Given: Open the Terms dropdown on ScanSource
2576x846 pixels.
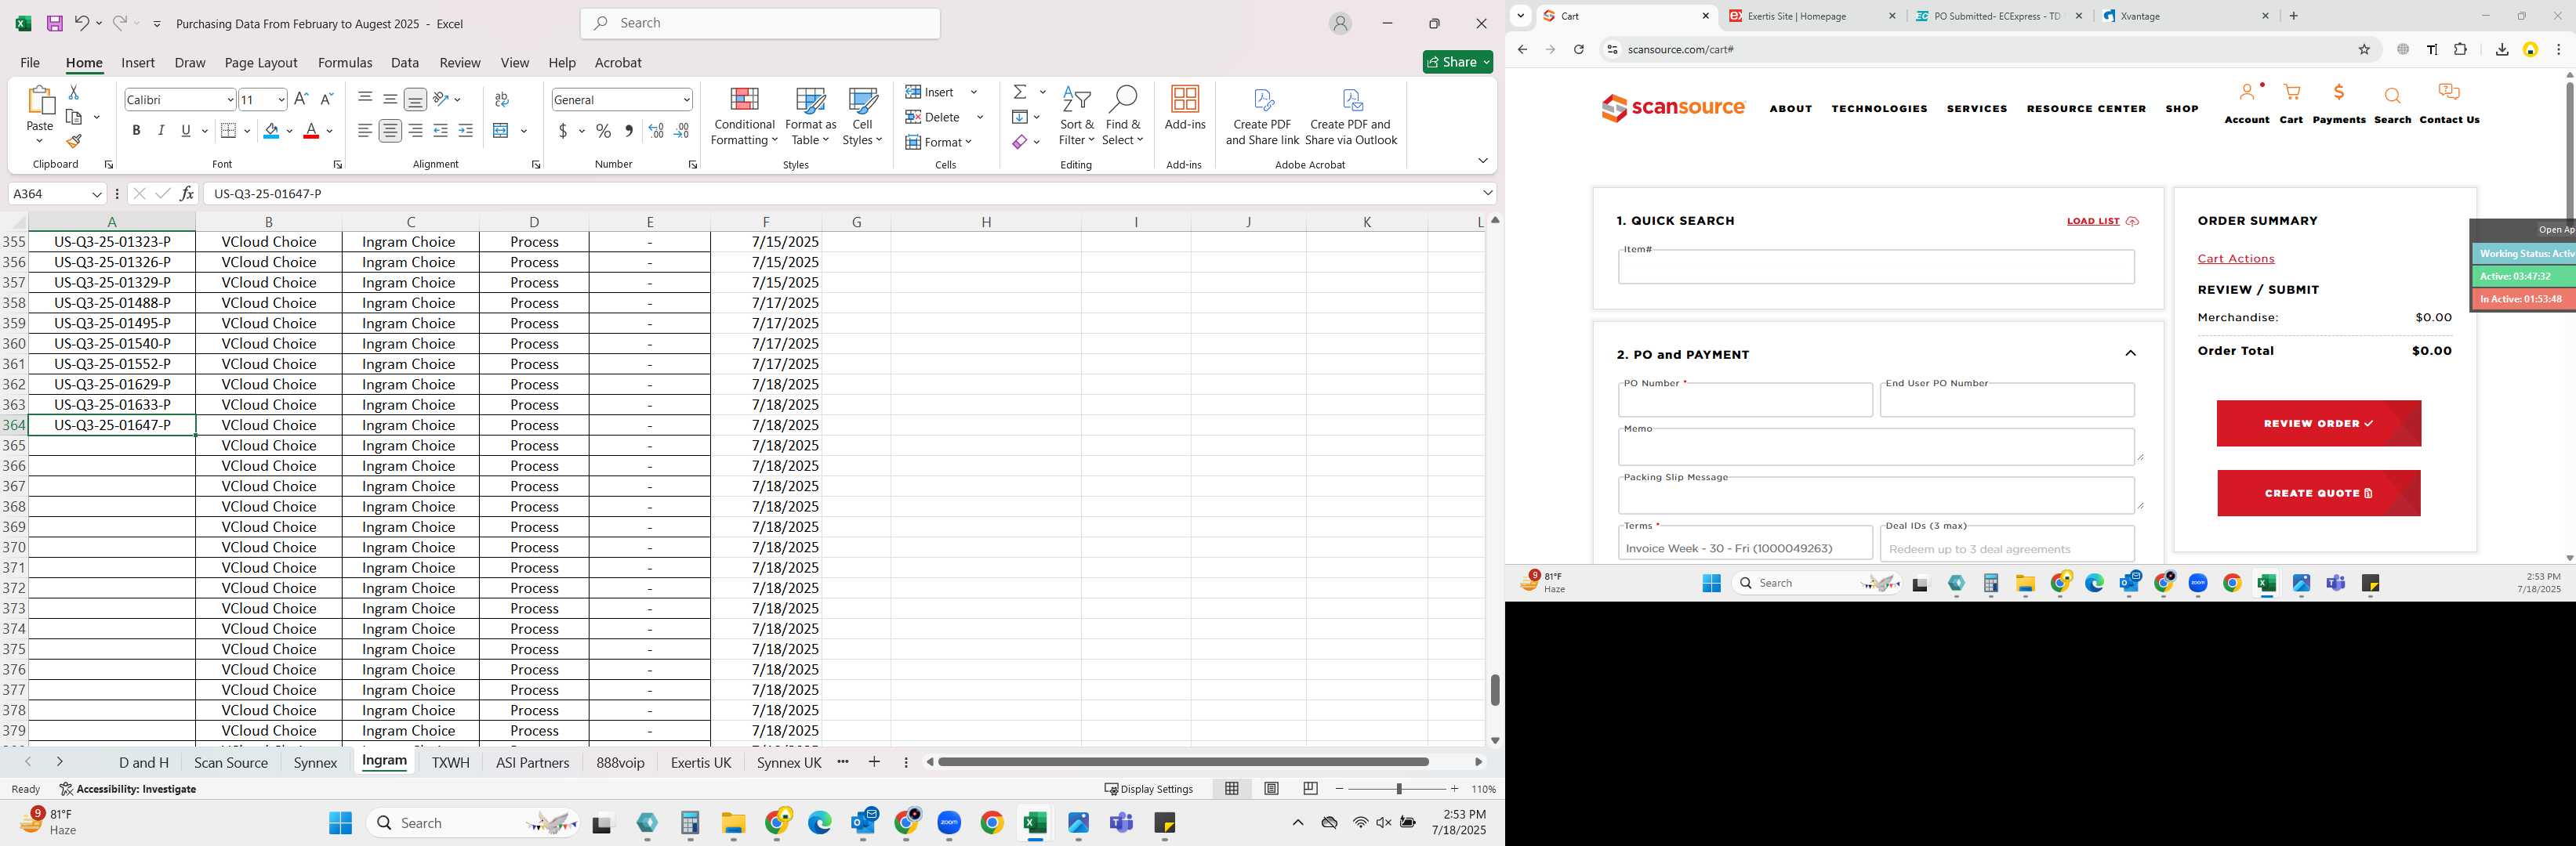Looking at the screenshot, I should (x=1745, y=544).
